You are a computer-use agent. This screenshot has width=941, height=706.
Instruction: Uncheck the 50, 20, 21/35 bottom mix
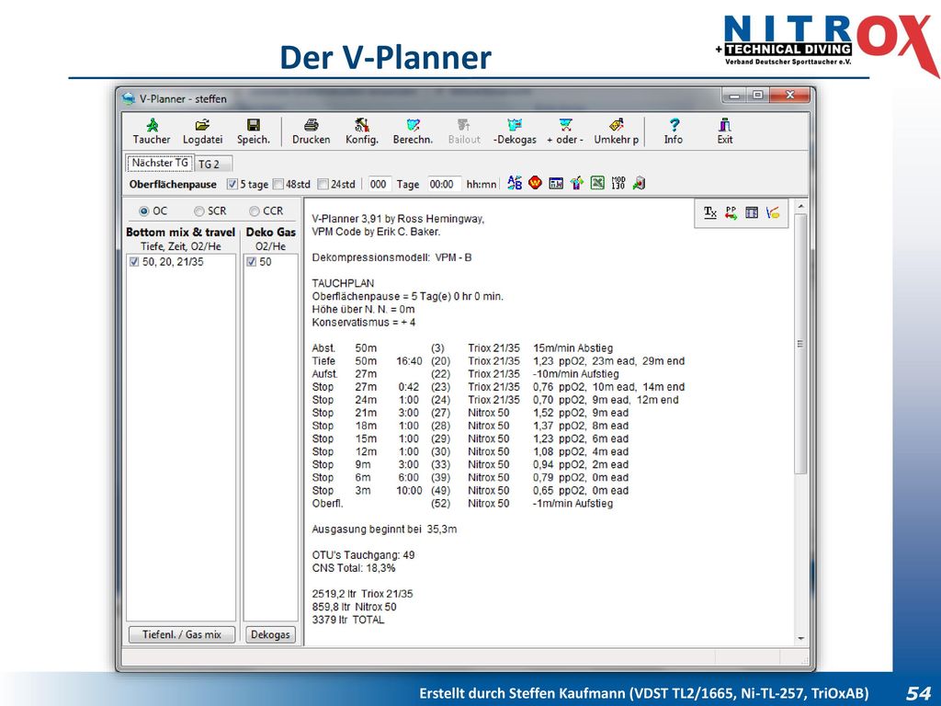[134, 262]
